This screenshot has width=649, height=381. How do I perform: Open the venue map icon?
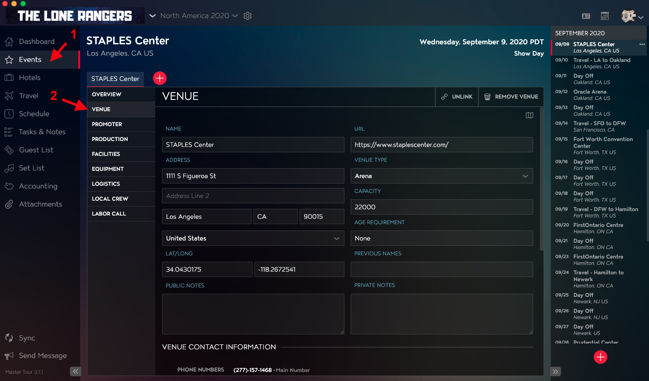click(530, 115)
